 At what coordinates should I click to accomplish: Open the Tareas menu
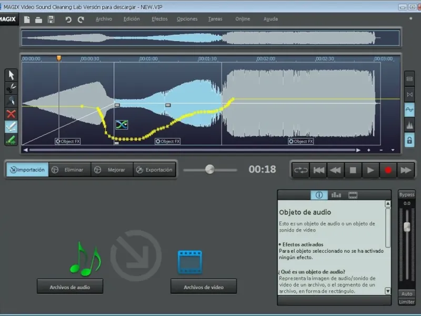[x=215, y=19]
